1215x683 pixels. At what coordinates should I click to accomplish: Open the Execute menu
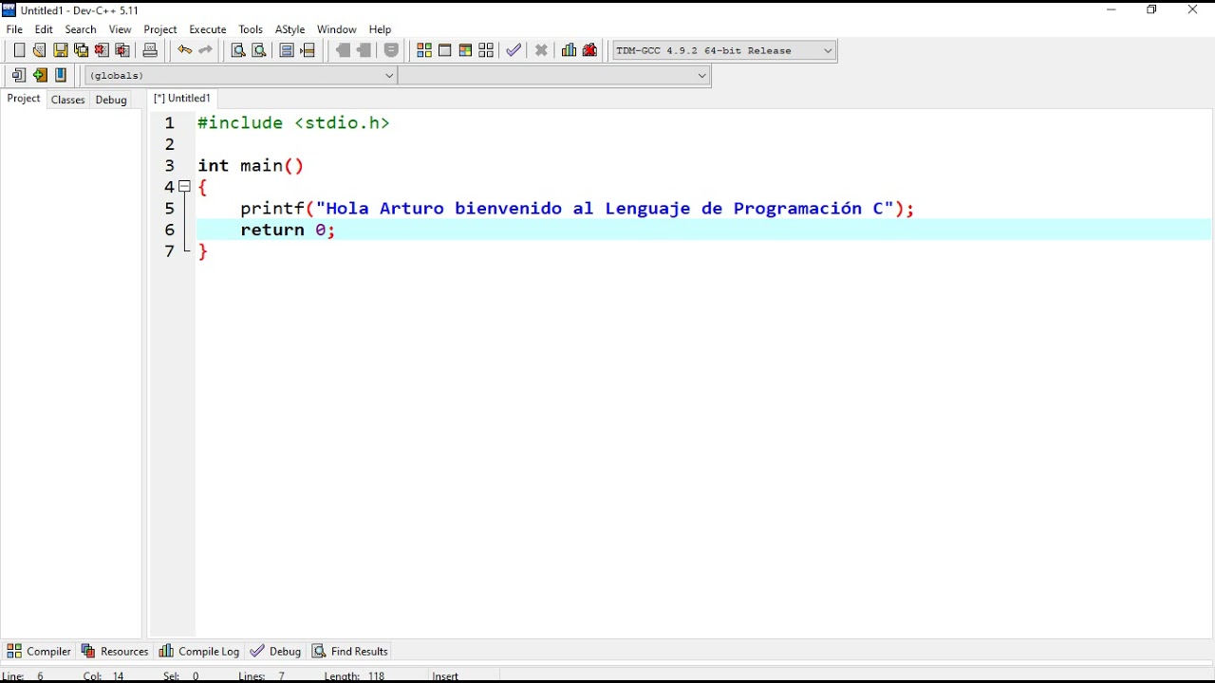[x=208, y=29]
